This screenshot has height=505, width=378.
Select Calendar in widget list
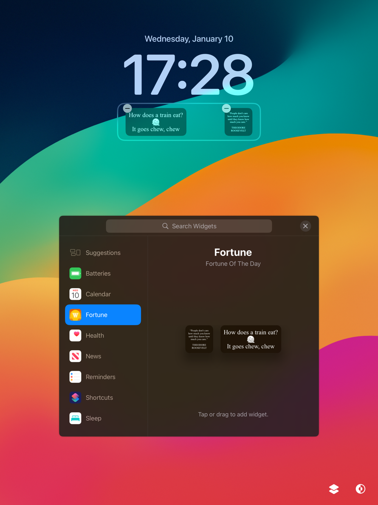[x=103, y=294]
